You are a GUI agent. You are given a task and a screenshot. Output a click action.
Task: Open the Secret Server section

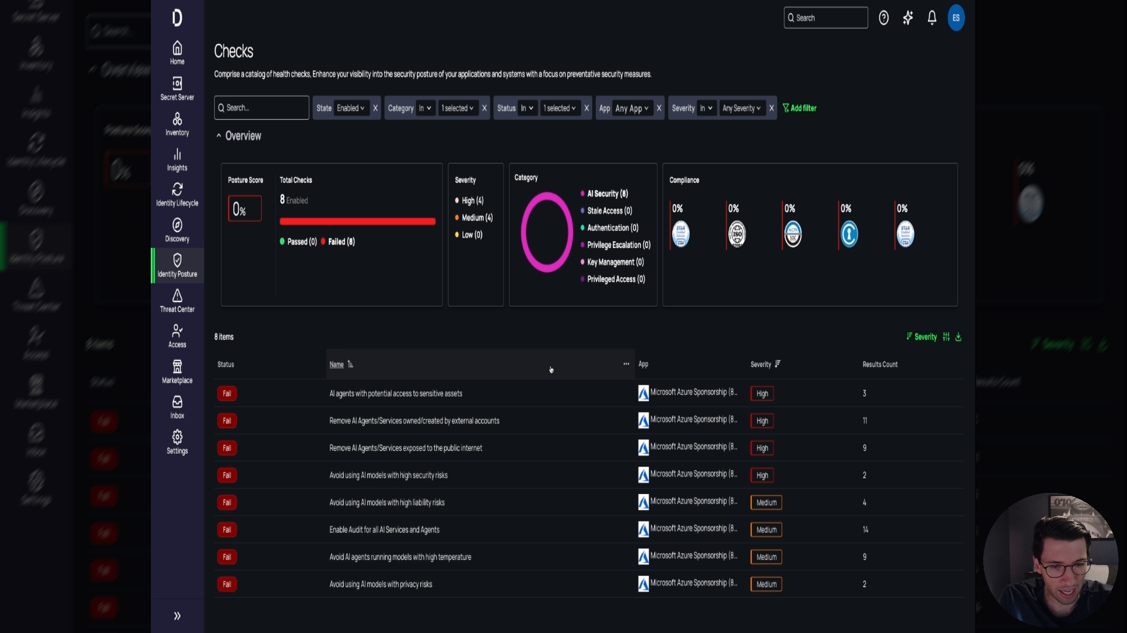pos(177,89)
